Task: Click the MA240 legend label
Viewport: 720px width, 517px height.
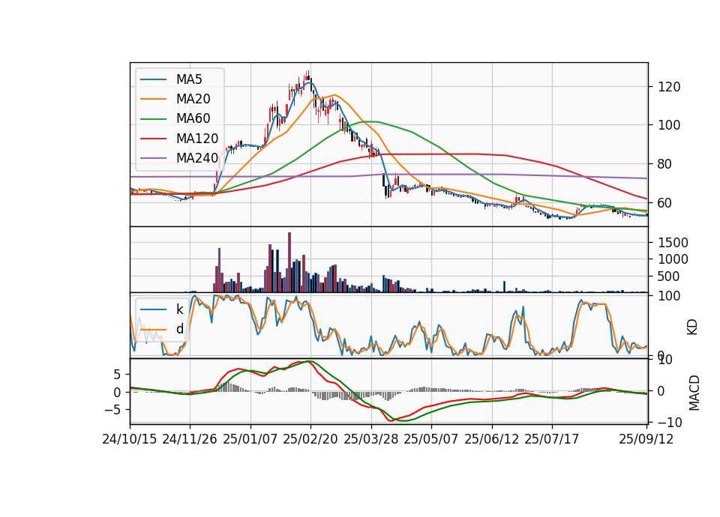Action: pyautogui.click(x=197, y=158)
